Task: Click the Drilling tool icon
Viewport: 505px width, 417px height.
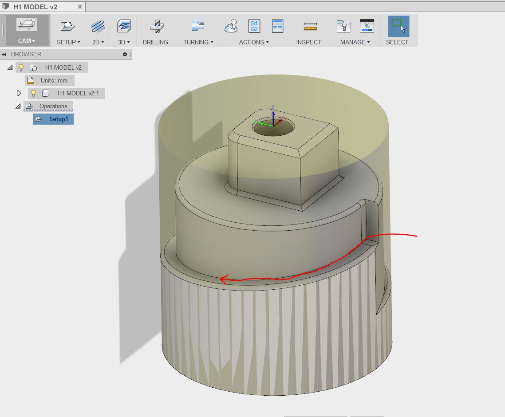Action: (155, 27)
